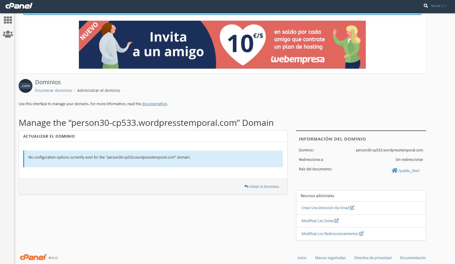Open Marcas registradas footer link
Viewport: 455px width, 264px height.
pyautogui.click(x=330, y=258)
